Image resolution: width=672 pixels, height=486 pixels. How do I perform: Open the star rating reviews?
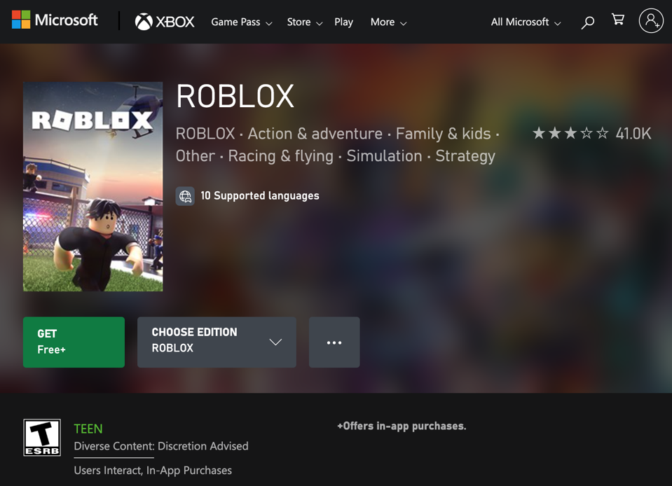(591, 133)
